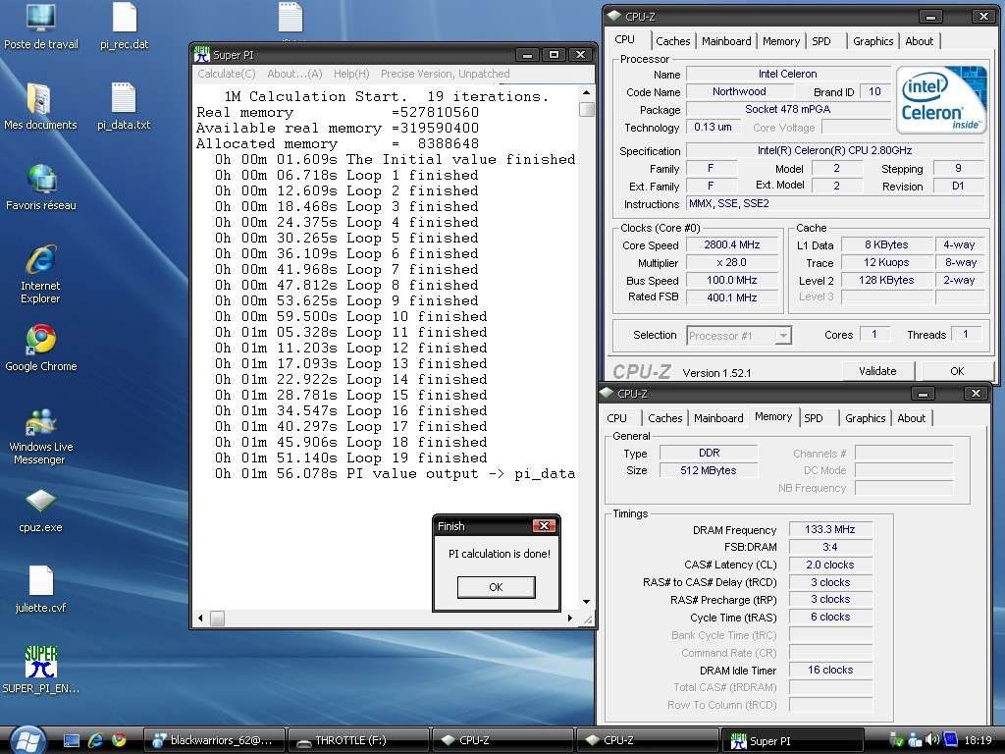This screenshot has width=1005, height=754.
Task: Click the Windows Start orb
Action: point(26,740)
